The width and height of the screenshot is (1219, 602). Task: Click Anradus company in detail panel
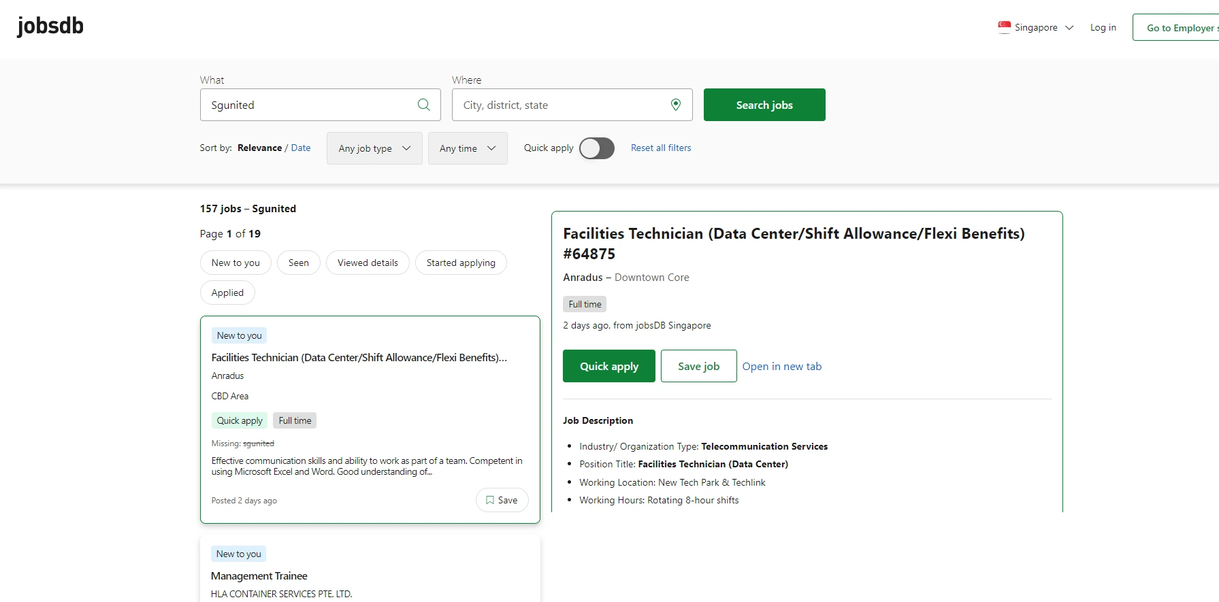(x=583, y=278)
